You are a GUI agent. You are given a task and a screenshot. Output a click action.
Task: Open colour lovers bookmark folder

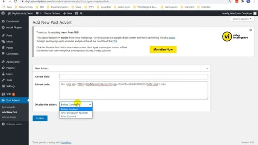(x=122, y=7)
